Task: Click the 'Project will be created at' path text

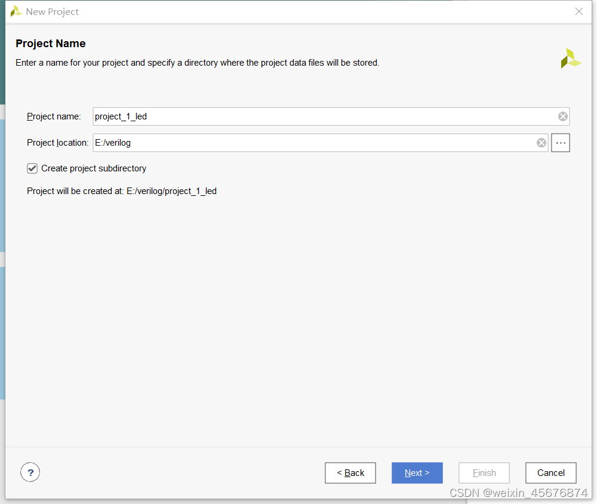Action: 121,191
